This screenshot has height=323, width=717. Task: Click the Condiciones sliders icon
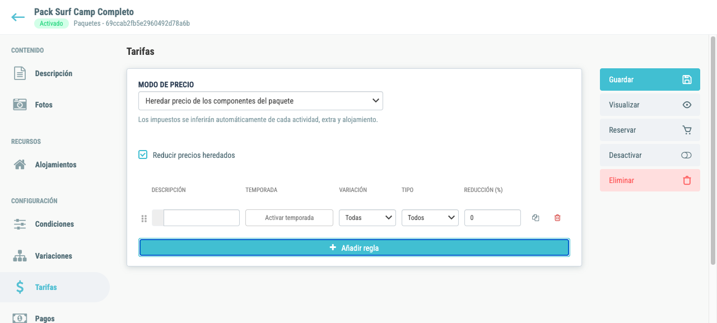pyautogui.click(x=20, y=224)
